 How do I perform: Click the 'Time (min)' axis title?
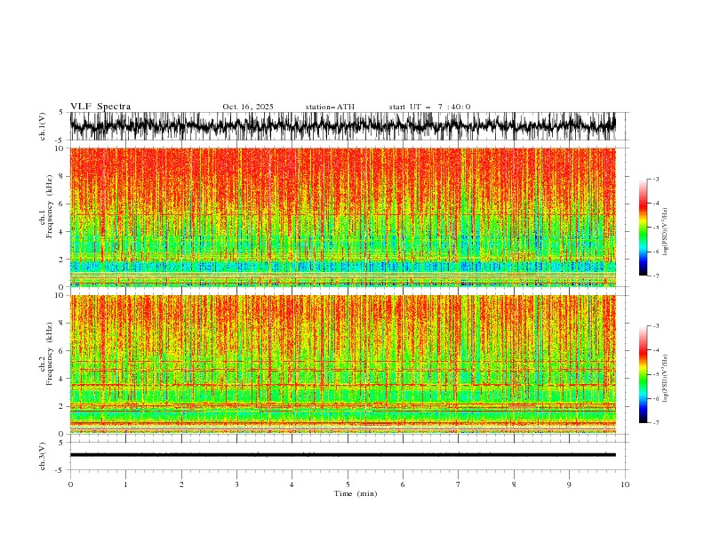pyautogui.click(x=356, y=493)
